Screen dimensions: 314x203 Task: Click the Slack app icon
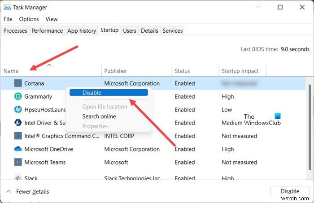point(18,178)
